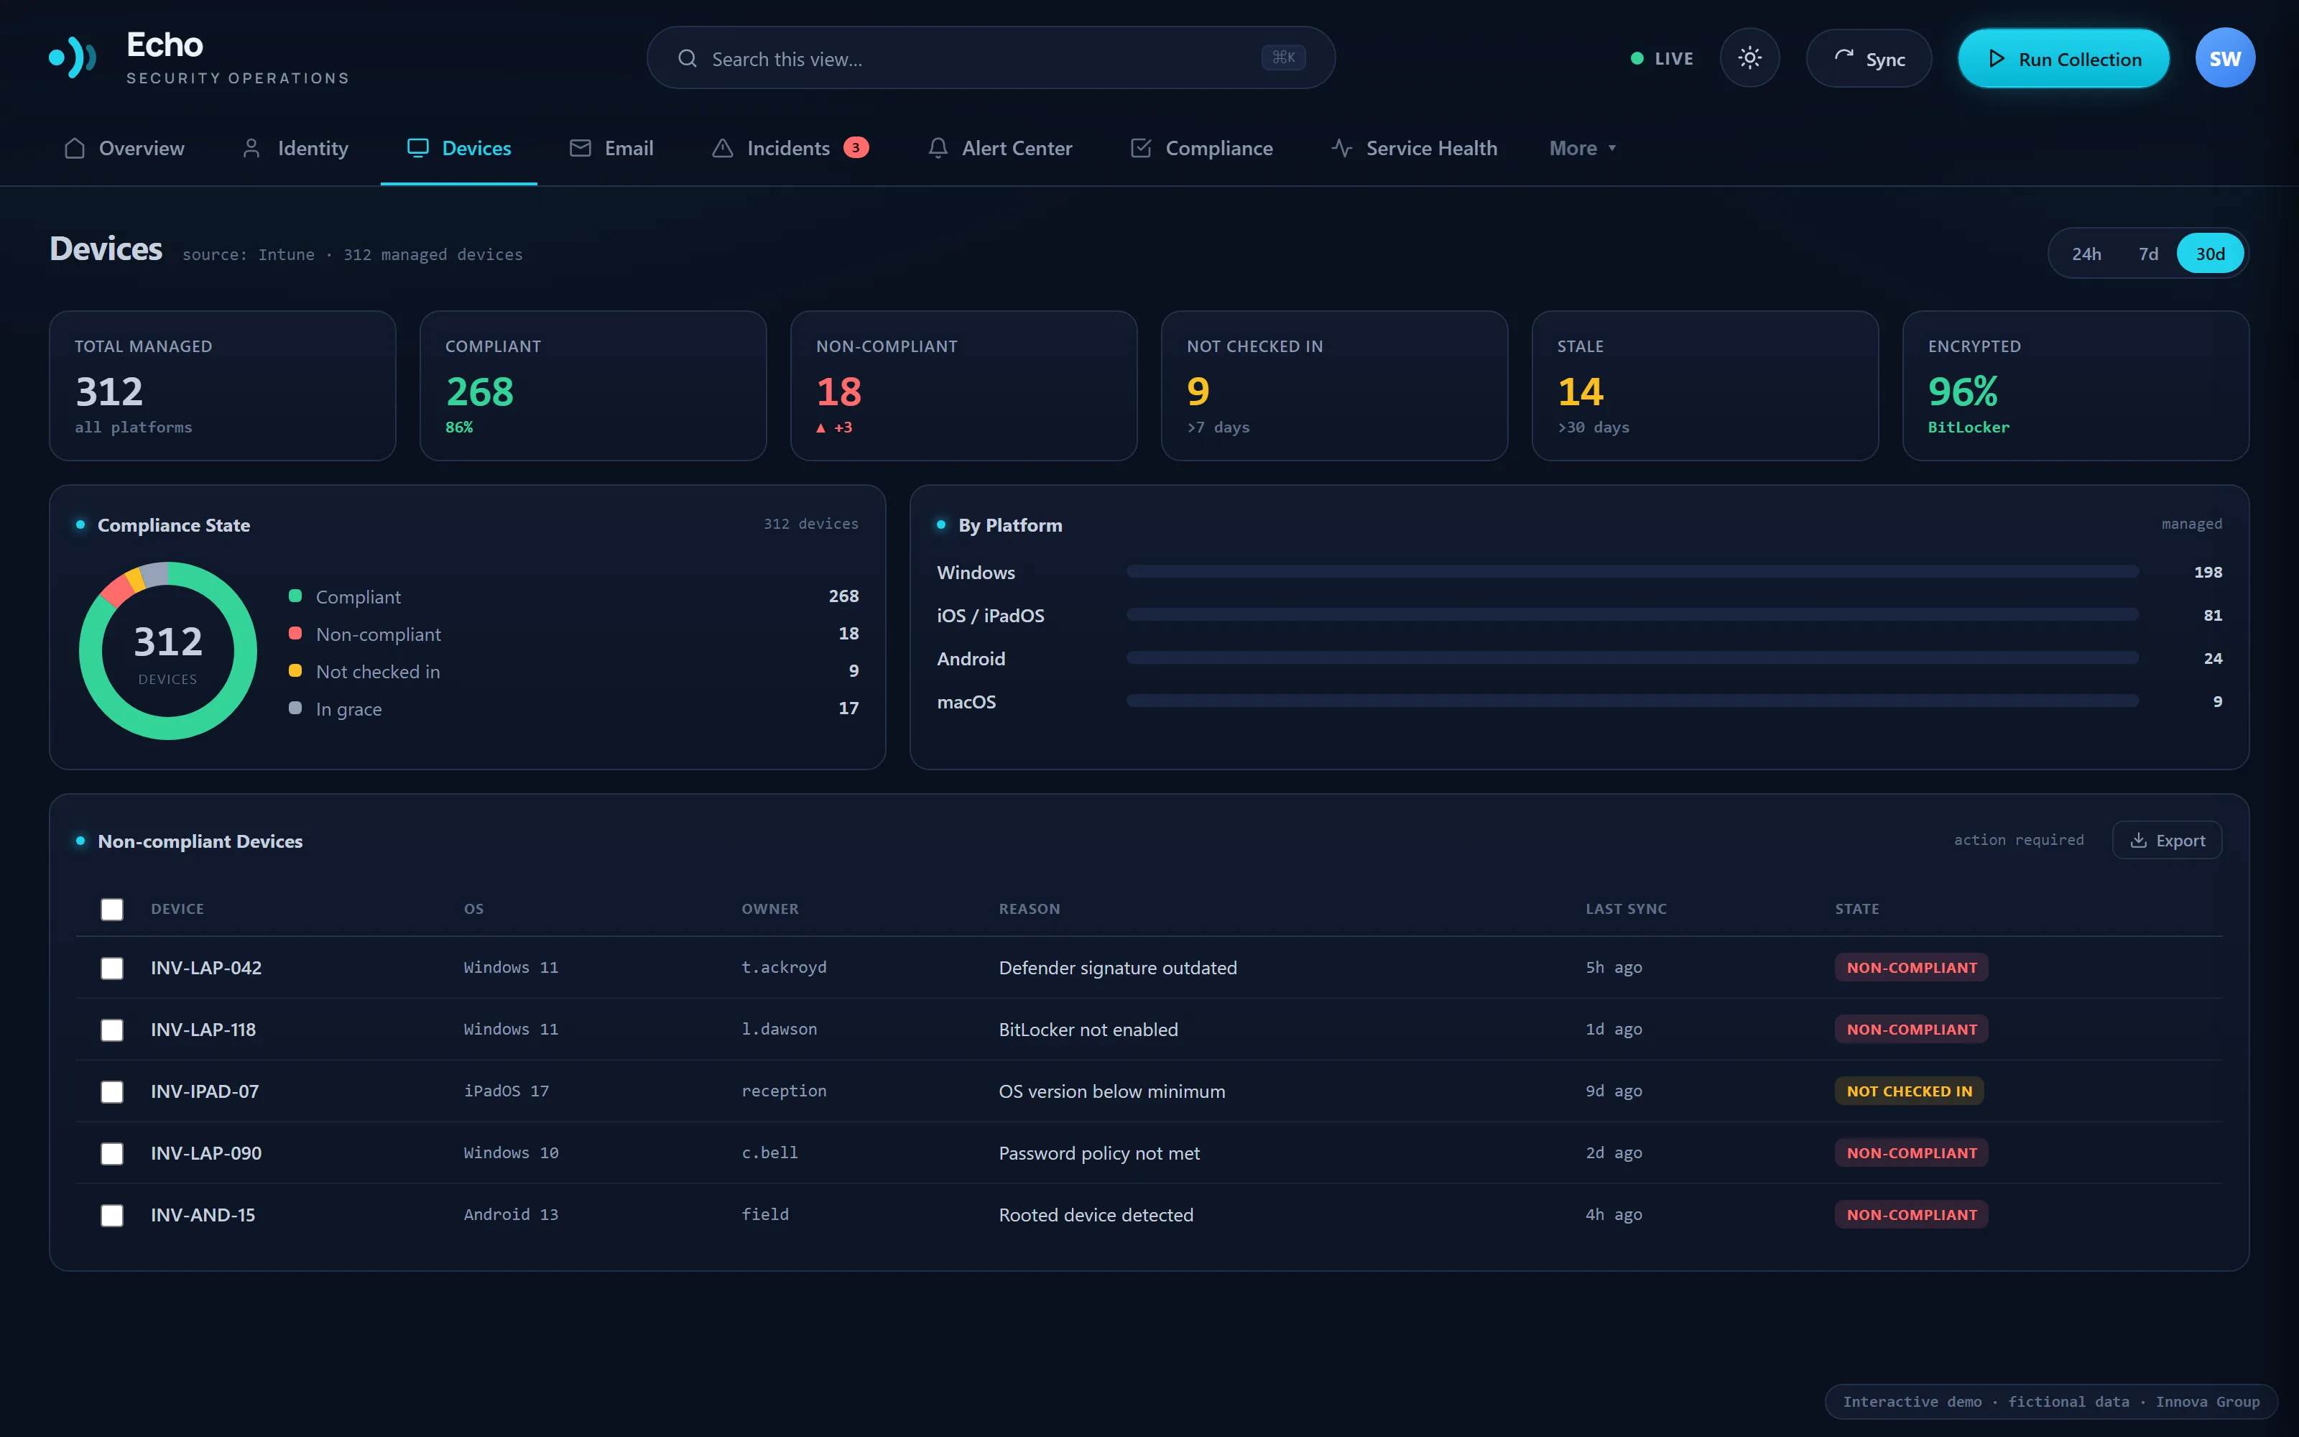The image size is (2299, 1437).
Task: Open the Email tab
Action: 611,148
